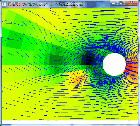Maximize the flow simulation window
The width and height of the screenshot is (140, 126).
(x=121, y=3)
